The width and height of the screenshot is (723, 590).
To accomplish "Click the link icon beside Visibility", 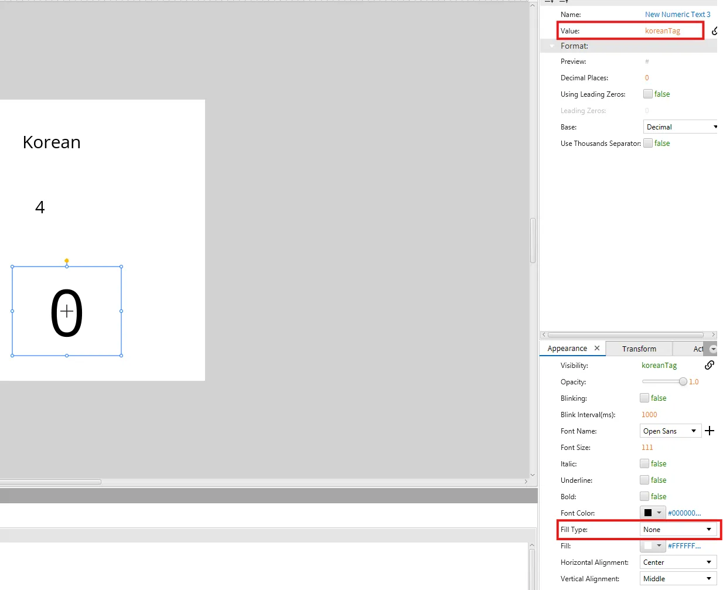I will tap(709, 365).
